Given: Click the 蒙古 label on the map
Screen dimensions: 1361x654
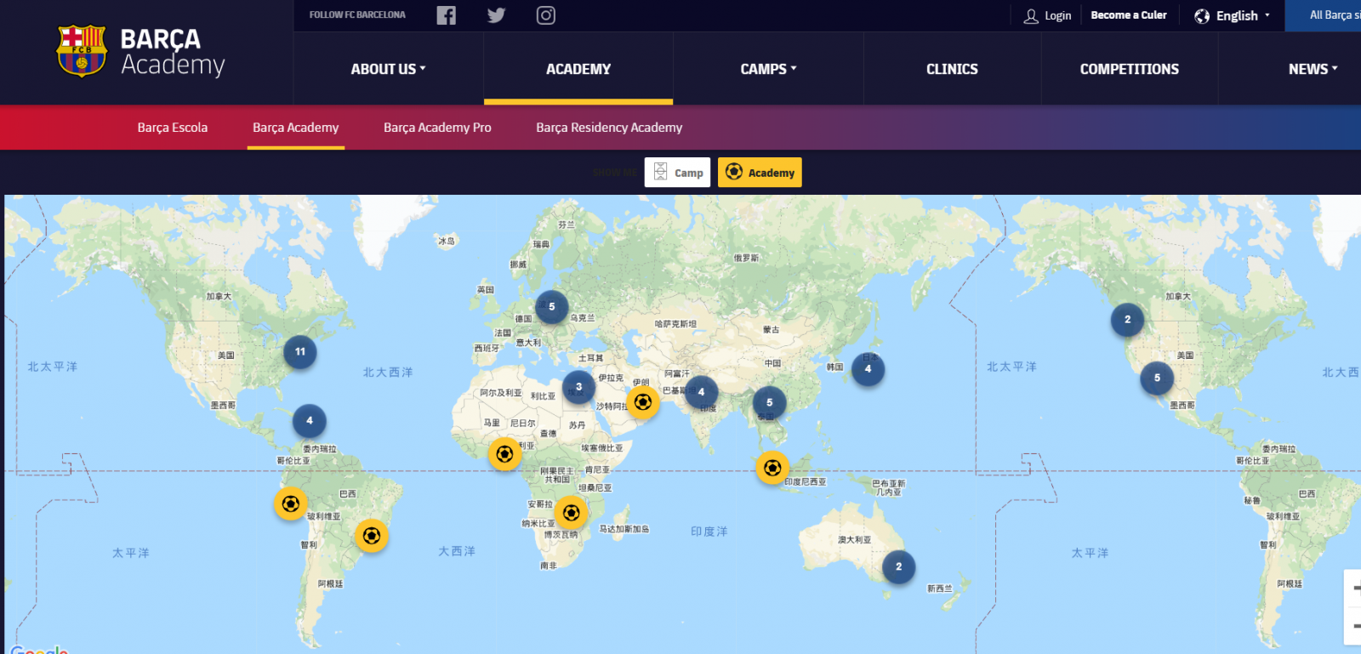Looking at the screenshot, I should (771, 330).
